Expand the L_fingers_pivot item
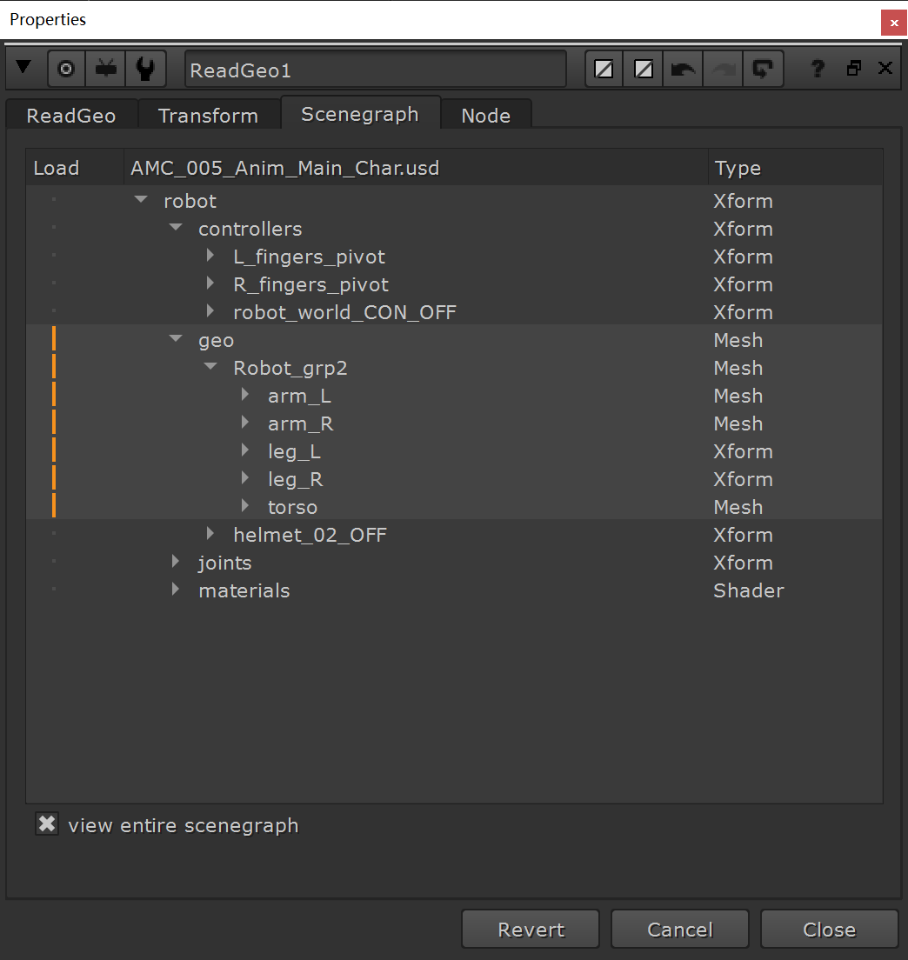The width and height of the screenshot is (908, 960). 210,256
